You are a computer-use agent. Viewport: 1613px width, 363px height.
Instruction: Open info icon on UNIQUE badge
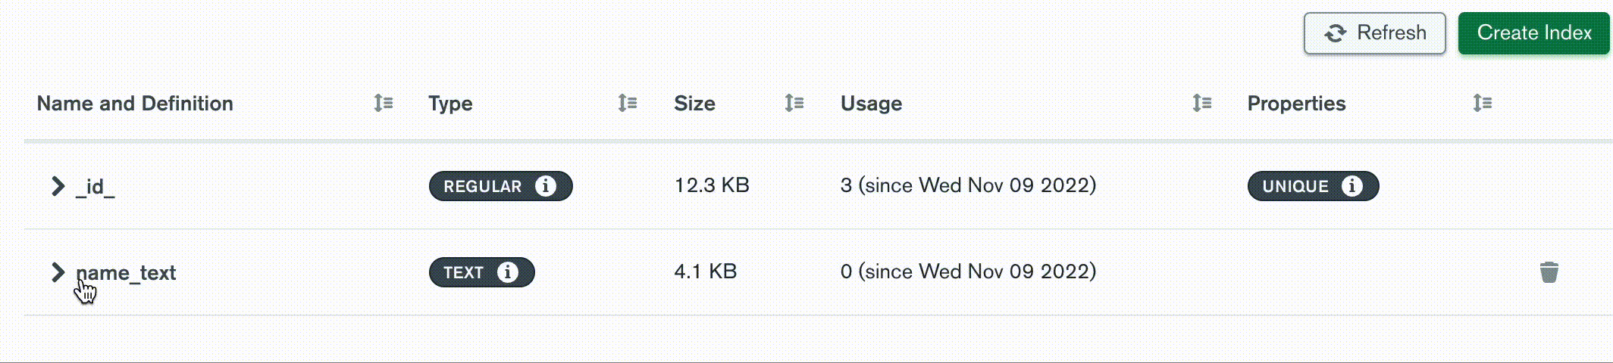(1351, 186)
